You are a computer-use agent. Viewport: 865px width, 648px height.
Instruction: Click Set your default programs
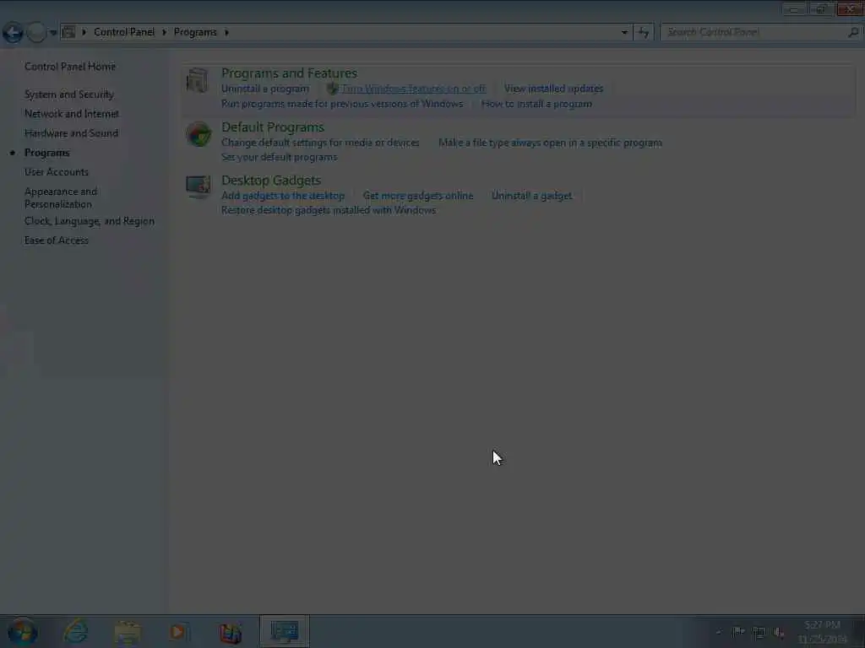pyautogui.click(x=279, y=157)
